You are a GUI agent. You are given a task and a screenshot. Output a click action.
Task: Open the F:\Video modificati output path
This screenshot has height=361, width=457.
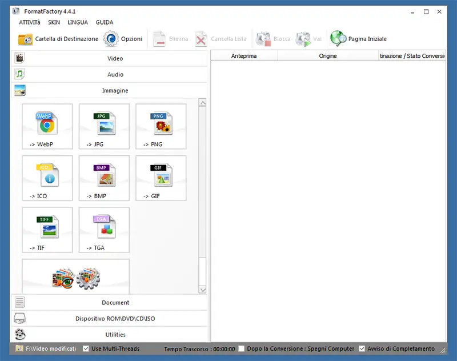pos(51,348)
